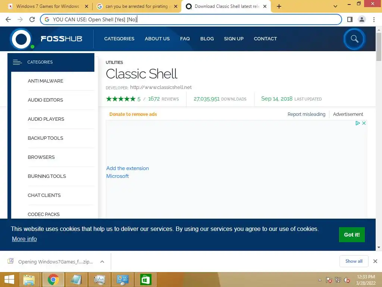Open Chrome three-dot menu
This screenshot has width=382, height=287.
click(374, 19)
